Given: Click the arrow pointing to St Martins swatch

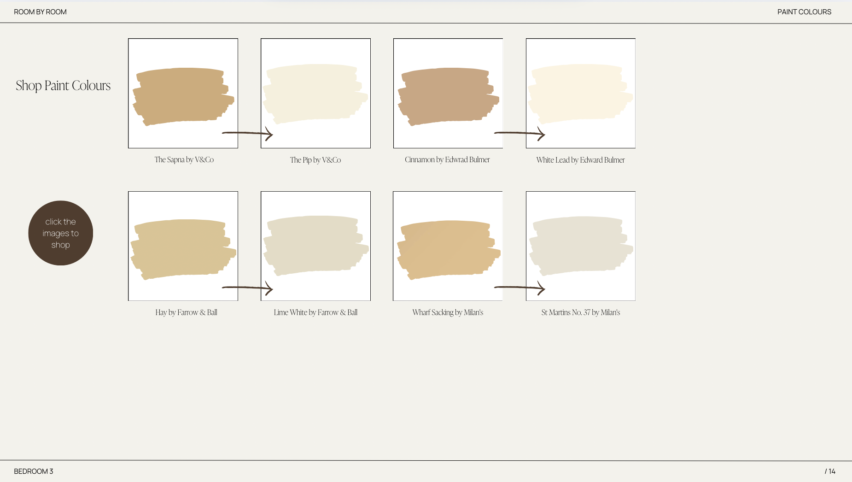Looking at the screenshot, I should click(x=519, y=288).
